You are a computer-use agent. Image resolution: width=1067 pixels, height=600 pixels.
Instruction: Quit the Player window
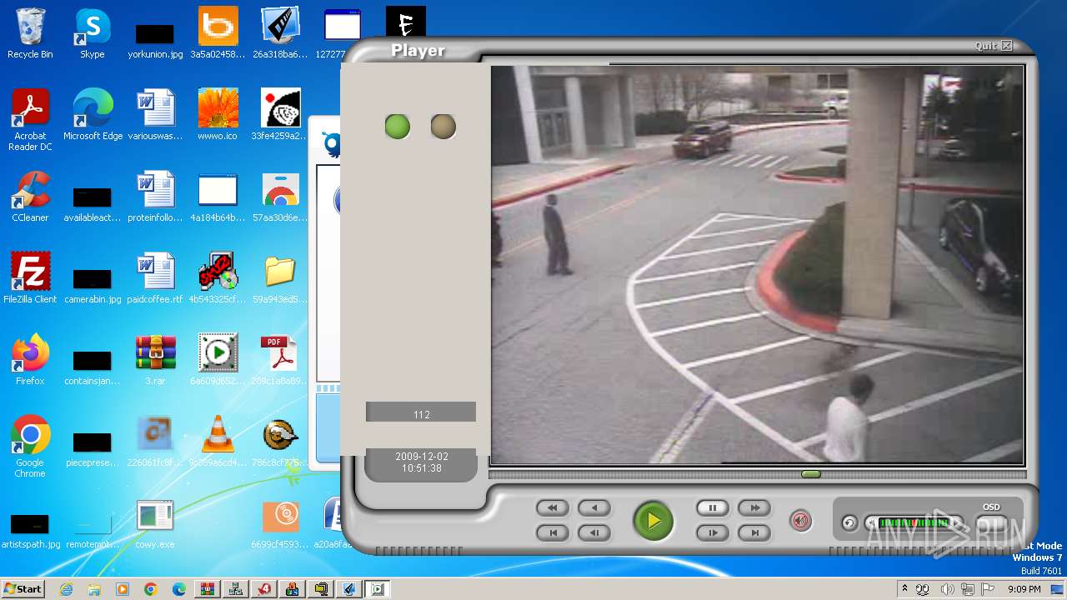click(x=994, y=46)
